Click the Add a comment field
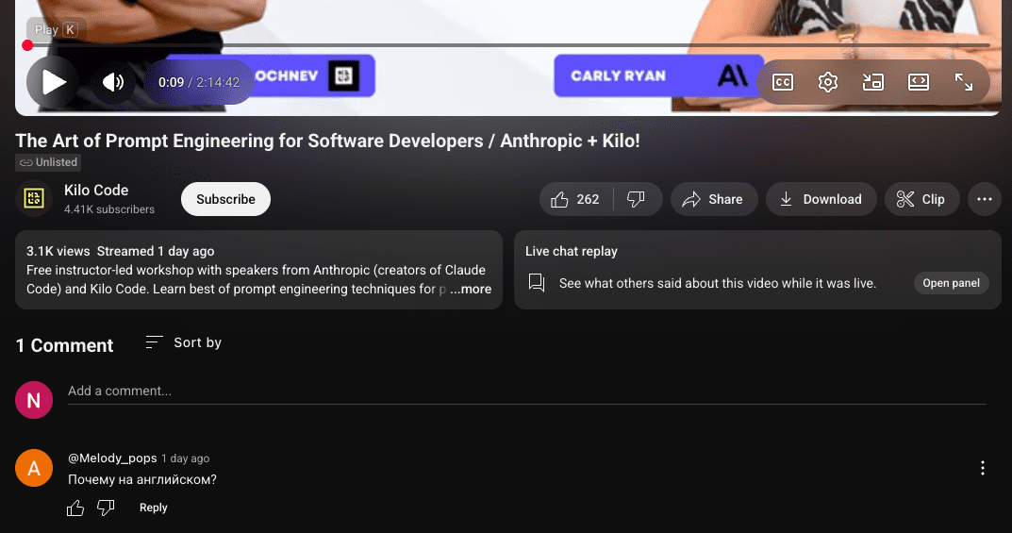Image resolution: width=1012 pixels, height=533 pixels. pos(526,391)
